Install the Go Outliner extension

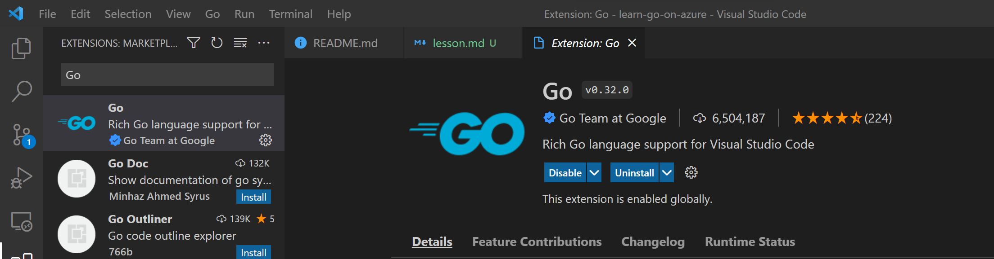coord(253,252)
